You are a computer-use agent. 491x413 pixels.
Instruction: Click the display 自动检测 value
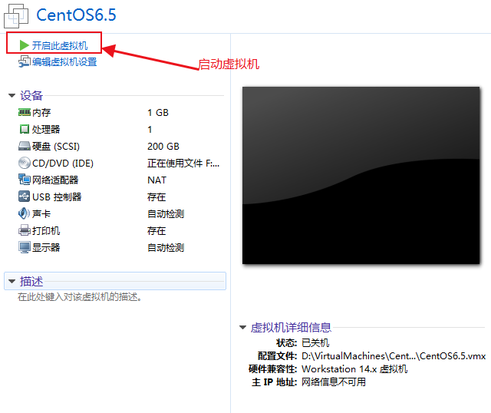(x=166, y=248)
